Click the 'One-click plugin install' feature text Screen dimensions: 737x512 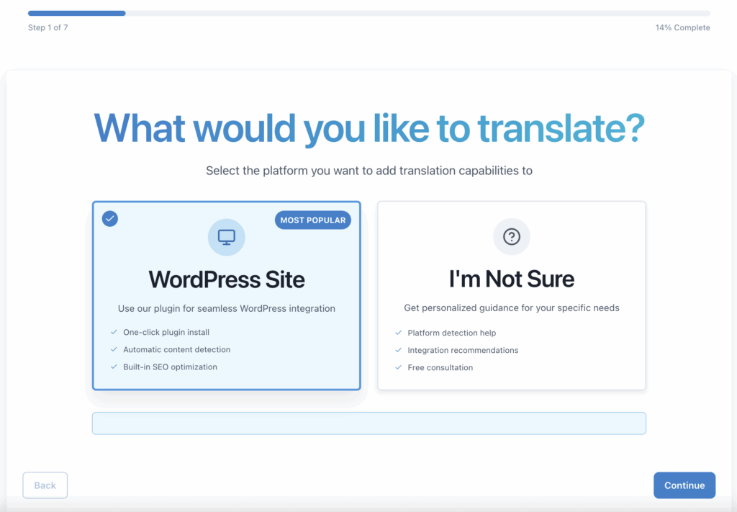point(166,332)
